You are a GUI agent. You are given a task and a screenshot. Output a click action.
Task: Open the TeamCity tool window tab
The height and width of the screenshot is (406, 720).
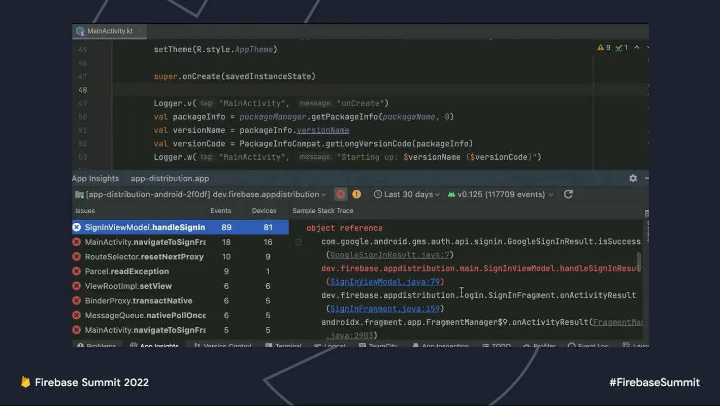pyautogui.click(x=378, y=346)
